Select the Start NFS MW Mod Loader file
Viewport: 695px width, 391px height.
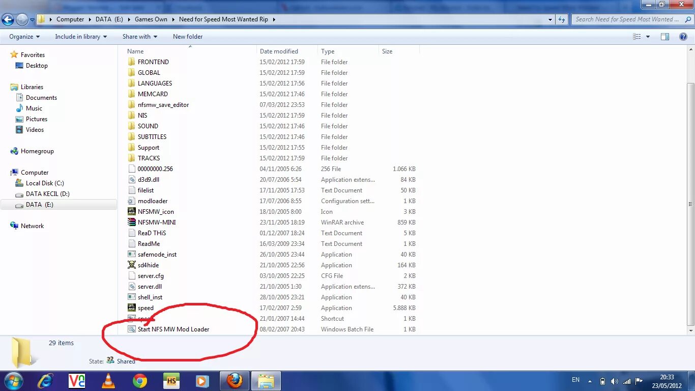coord(173,329)
